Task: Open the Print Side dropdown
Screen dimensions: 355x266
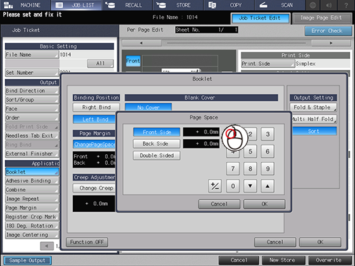Action: pyautogui.click(x=268, y=64)
